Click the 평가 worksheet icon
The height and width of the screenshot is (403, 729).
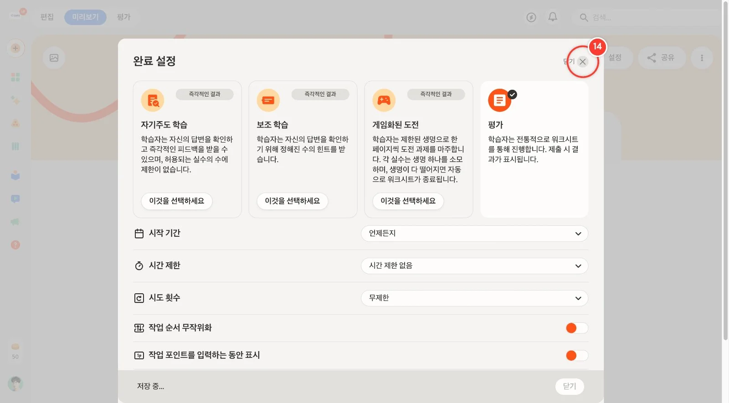499,100
